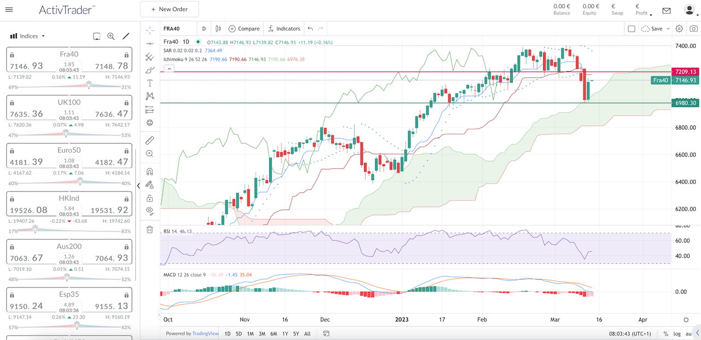Toggle the log scale
The image size is (701, 340).
coord(677,333)
